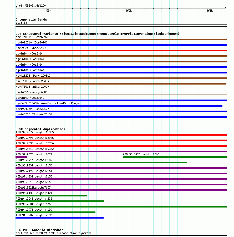Select the DGV Structural Variants track title

98,34
